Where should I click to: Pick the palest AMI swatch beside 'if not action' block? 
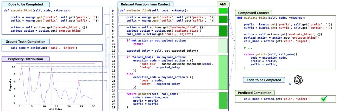click(x=223, y=46)
